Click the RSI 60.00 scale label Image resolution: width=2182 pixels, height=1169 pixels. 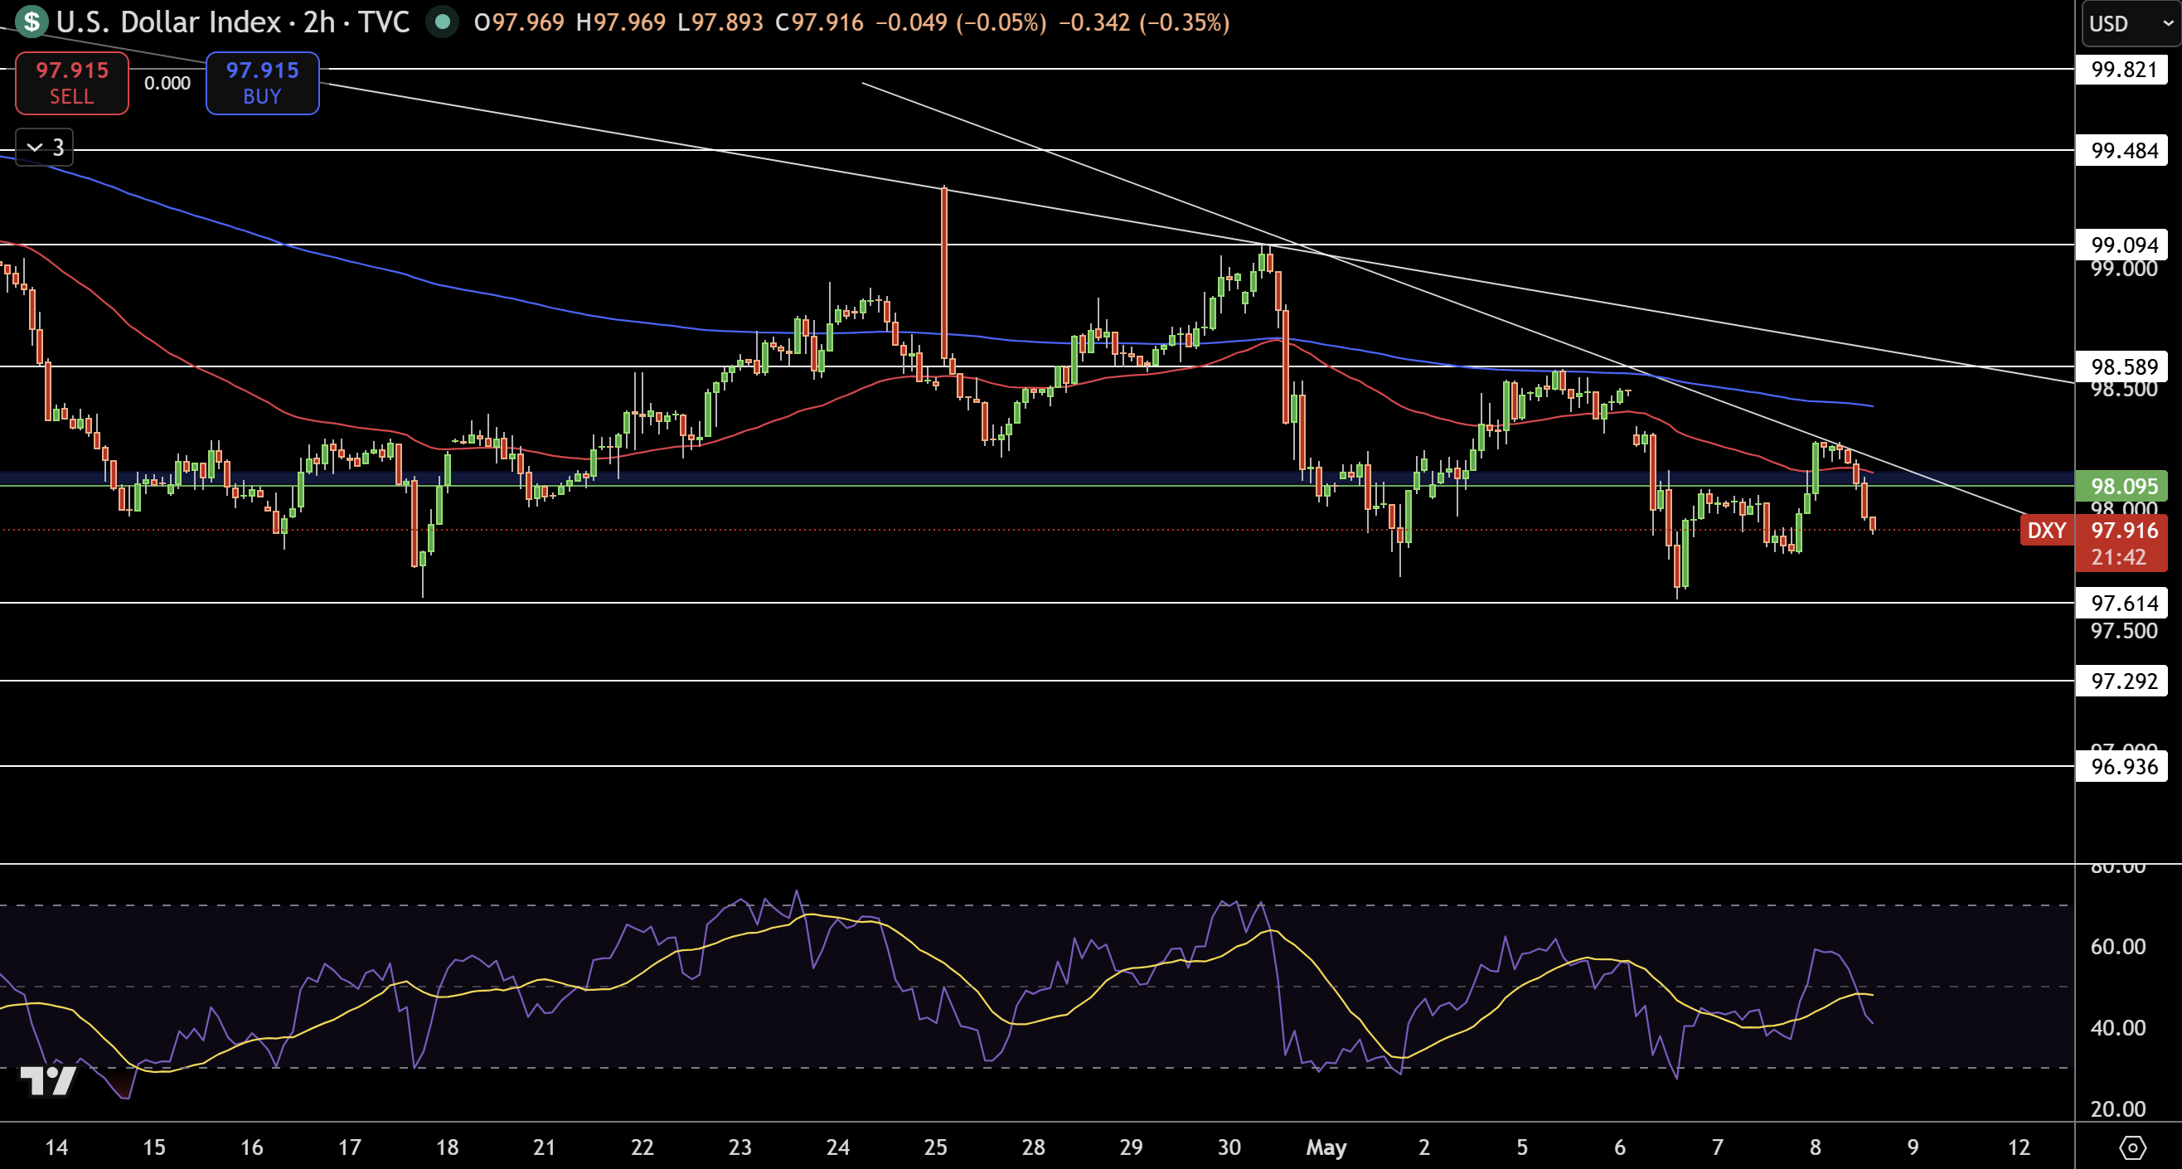[2117, 946]
